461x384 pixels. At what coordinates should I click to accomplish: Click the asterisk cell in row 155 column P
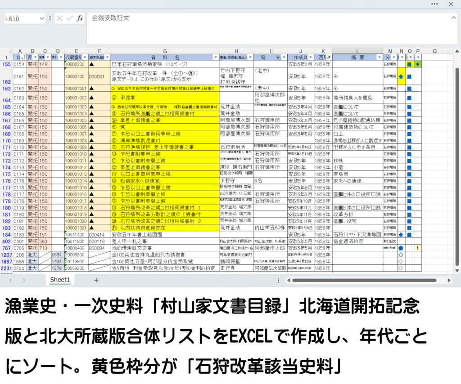tap(417, 64)
